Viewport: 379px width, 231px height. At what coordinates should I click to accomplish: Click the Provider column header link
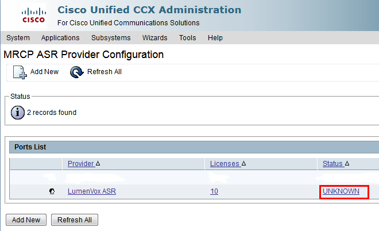point(81,164)
